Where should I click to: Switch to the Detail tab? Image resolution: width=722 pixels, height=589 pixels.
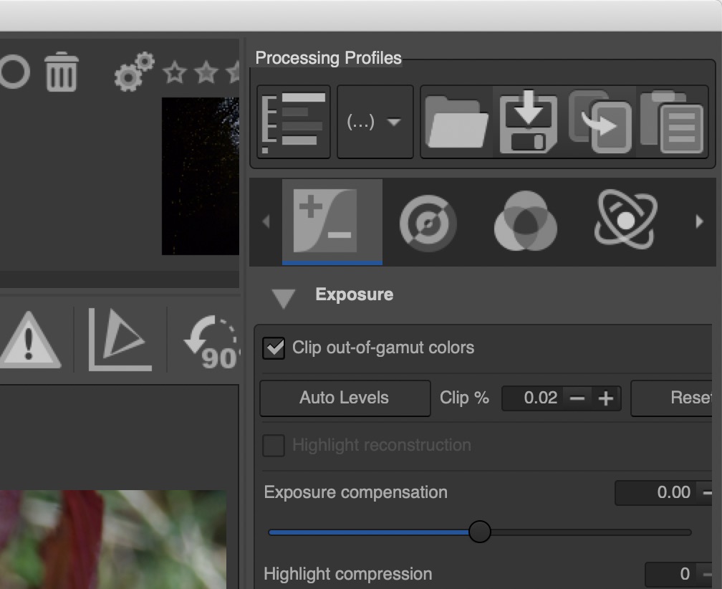tap(428, 222)
